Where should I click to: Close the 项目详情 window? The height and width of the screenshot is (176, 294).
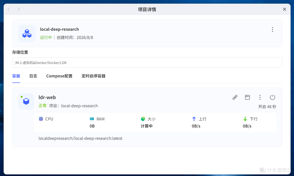click(x=284, y=9)
